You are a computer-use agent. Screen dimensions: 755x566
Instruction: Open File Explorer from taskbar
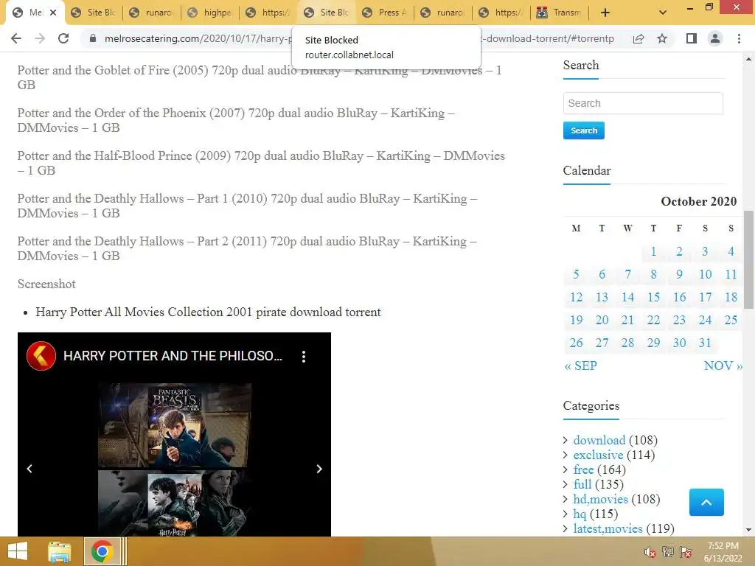pos(59,551)
